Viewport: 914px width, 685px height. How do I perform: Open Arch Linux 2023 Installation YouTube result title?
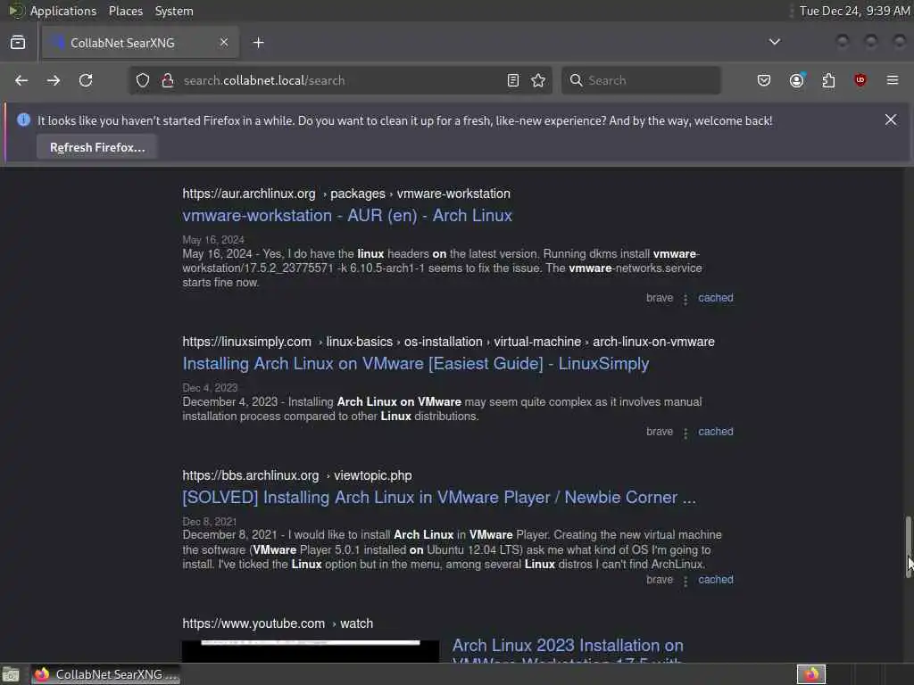[x=568, y=652]
